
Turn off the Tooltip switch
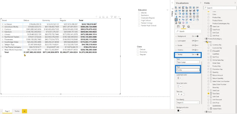tap(196, 54)
